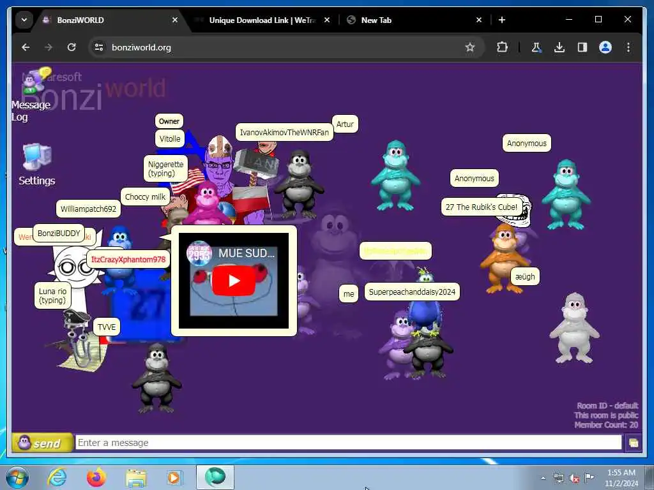Open Windows Start menu
The width and height of the screenshot is (654, 490).
click(17, 477)
